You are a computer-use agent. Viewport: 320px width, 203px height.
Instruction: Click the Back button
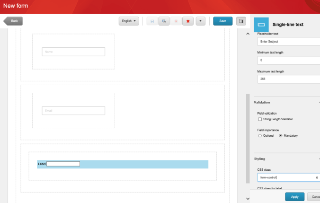(13, 21)
